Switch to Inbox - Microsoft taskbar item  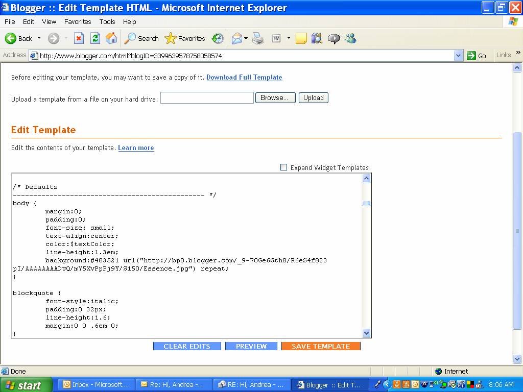click(96, 385)
